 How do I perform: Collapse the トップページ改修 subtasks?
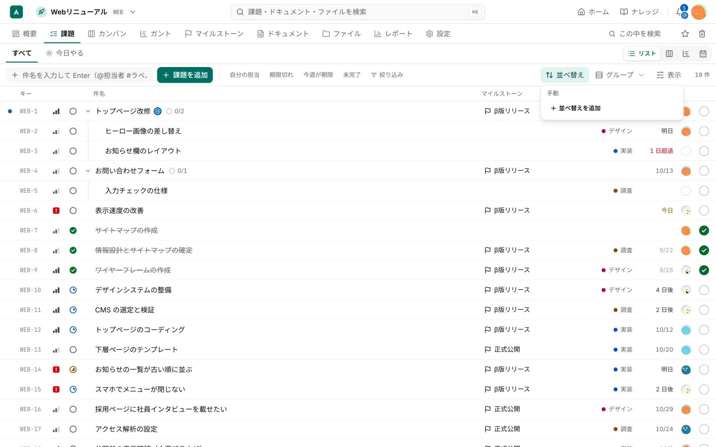click(88, 111)
